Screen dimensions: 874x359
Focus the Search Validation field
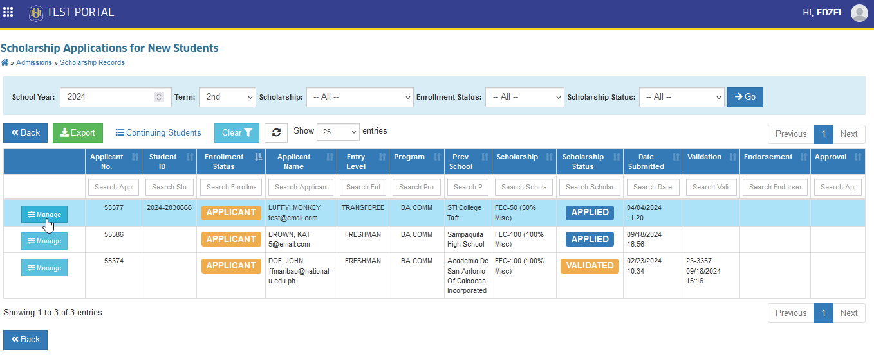point(711,187)
